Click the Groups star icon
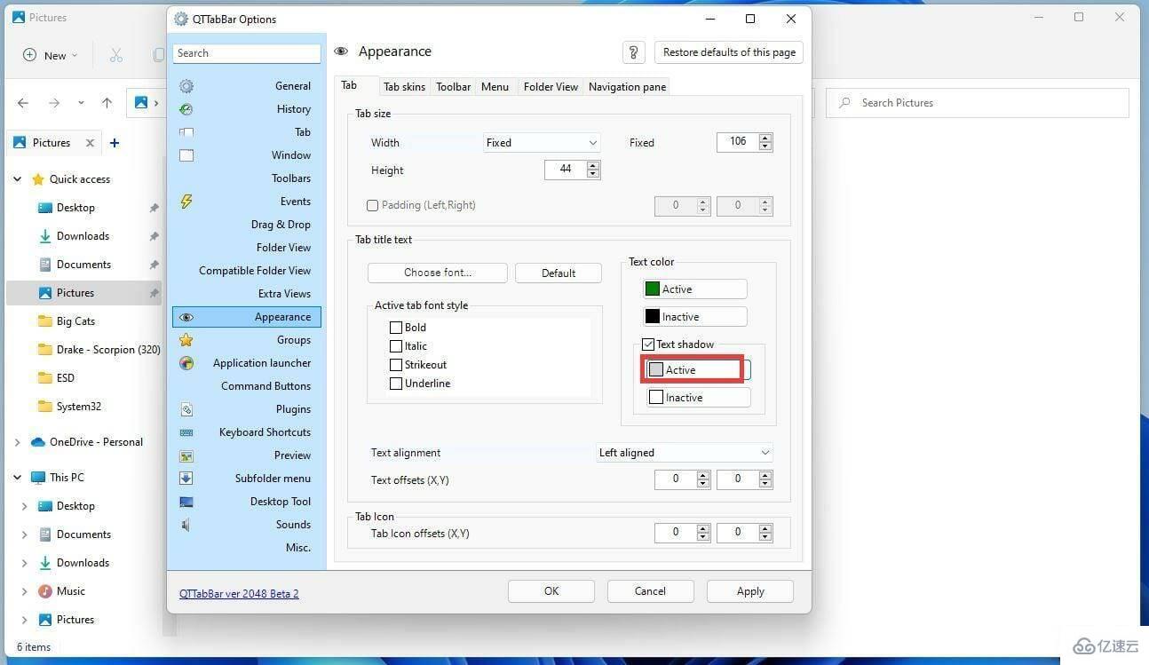Image resolution: width=1149 pixels, height=665 pixels. click(186, 340)
